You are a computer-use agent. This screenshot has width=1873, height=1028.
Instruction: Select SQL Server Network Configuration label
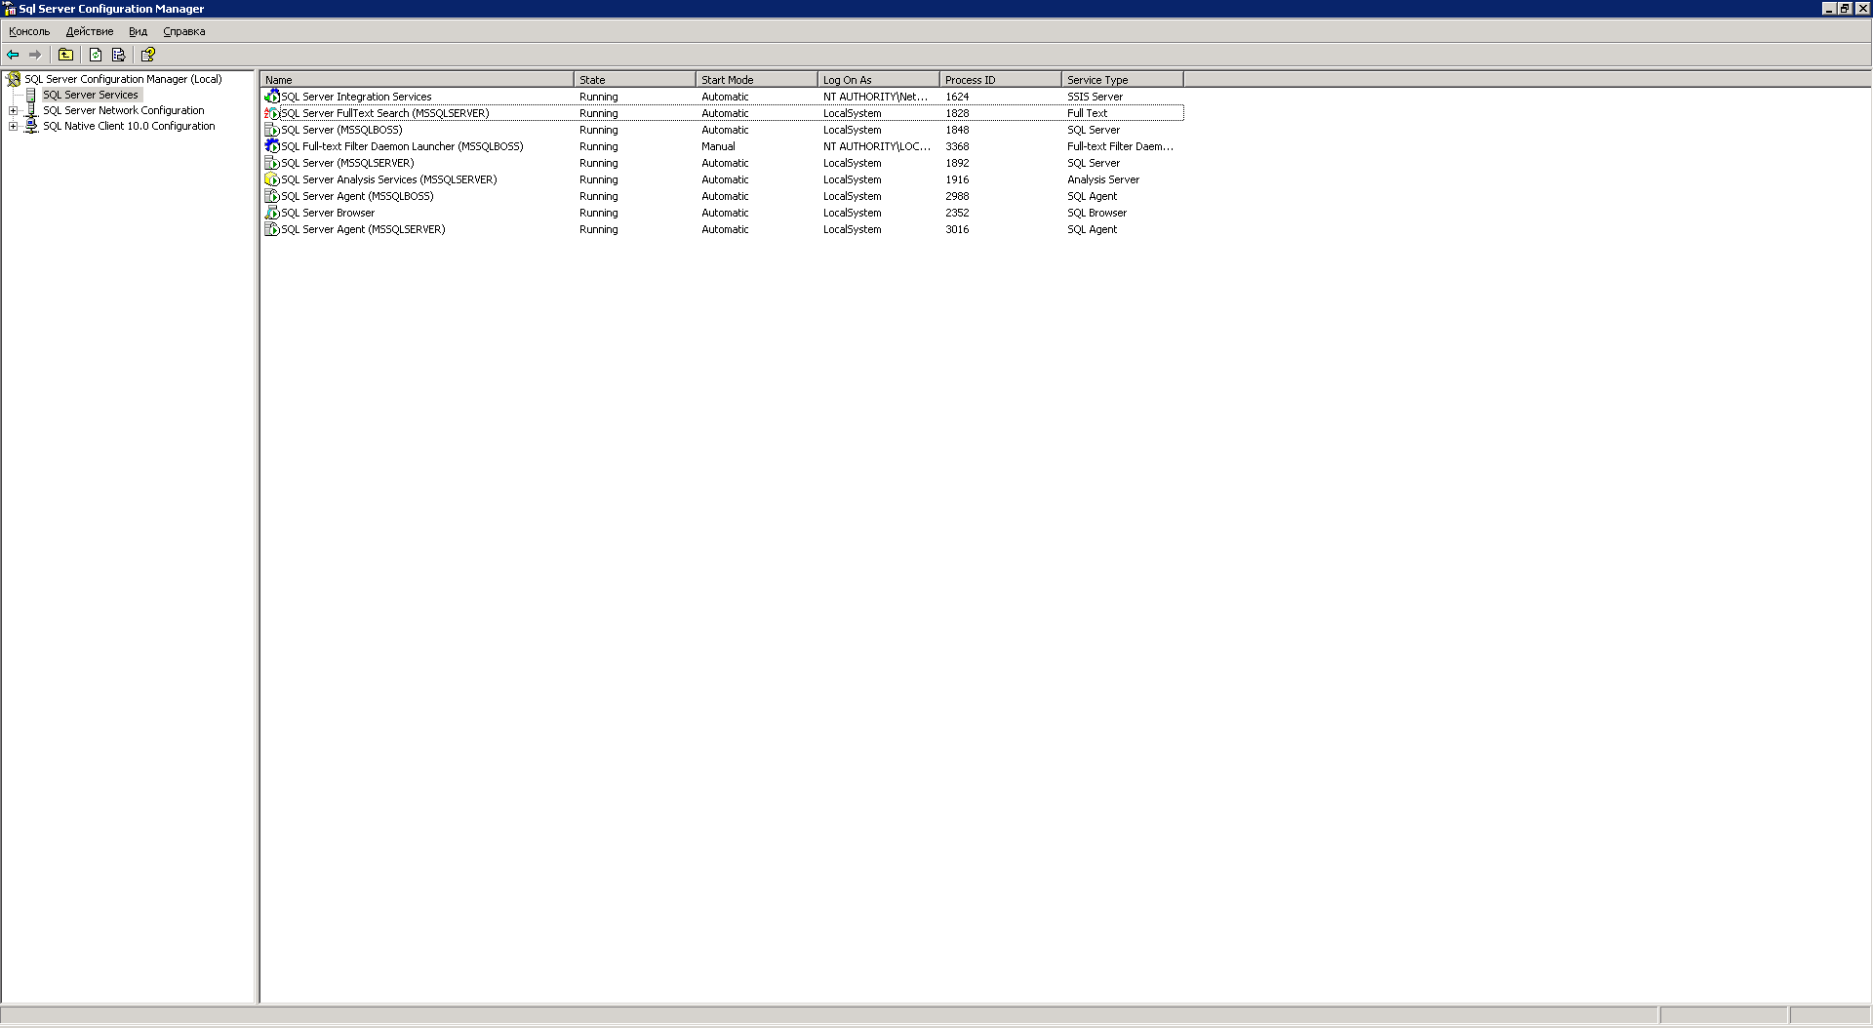click(124, 110)
